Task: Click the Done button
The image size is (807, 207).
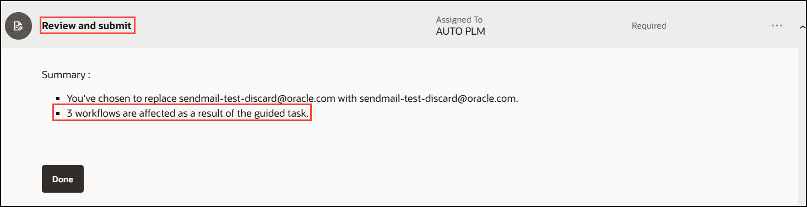Action: pos(63,179)
